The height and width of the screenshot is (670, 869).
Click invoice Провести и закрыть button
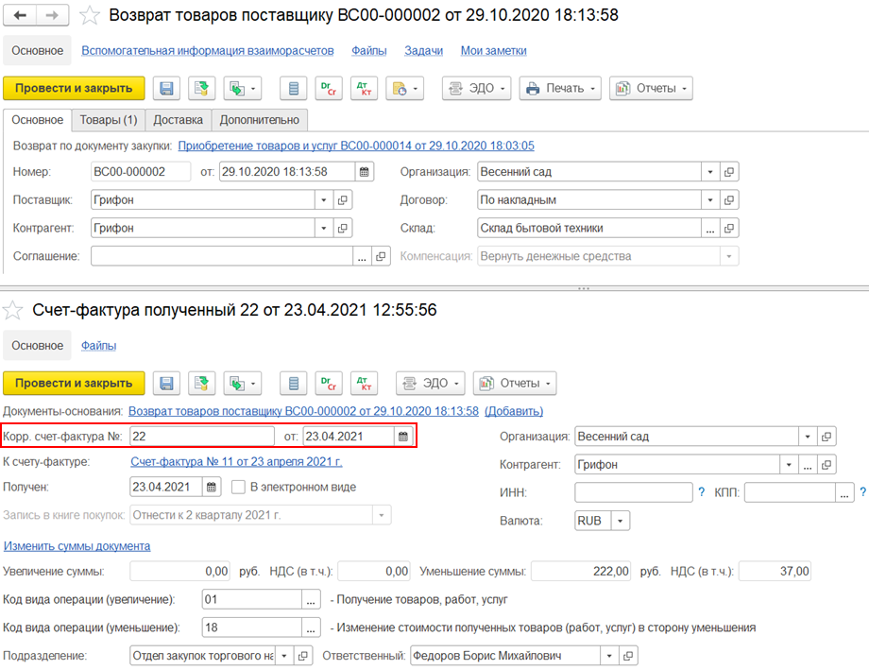coord(74,384)
